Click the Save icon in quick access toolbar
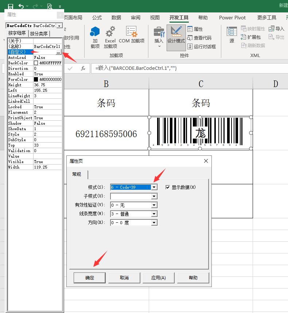Image resolution: width=288 pixels, height=313 pixels. point(10,6)
